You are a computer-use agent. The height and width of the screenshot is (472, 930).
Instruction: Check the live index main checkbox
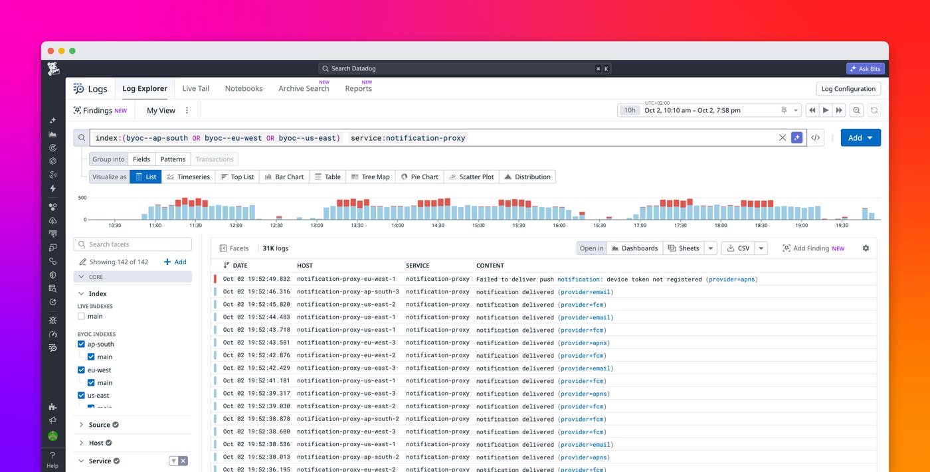click(81, 317)
